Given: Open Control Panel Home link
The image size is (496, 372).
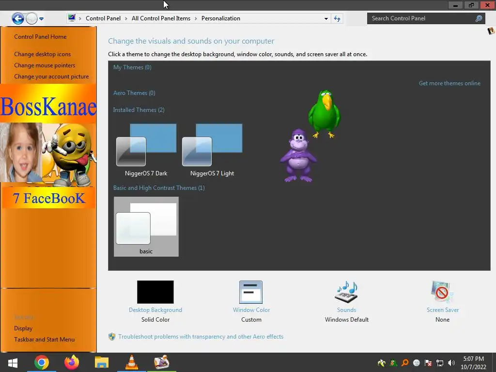Looking at the screenshot, I should (x=41, y=37).
